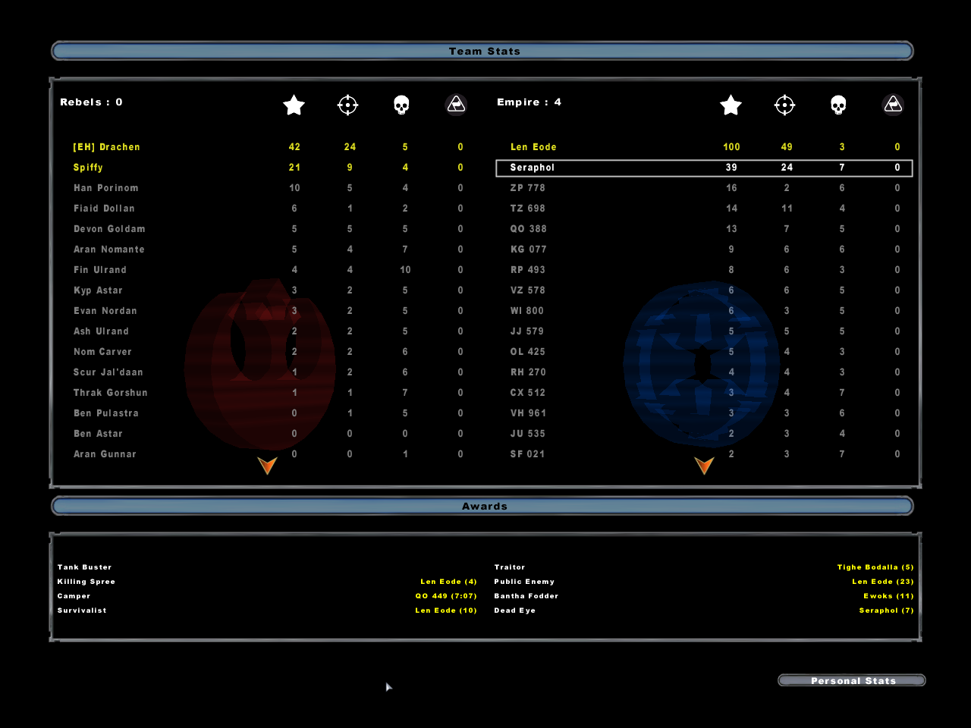Click the Empire : 4 team score
The image size is (971, 728).
(529, 102)
